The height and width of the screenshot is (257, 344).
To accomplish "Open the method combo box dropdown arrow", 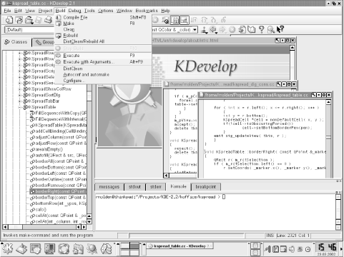I will coord(195,30).
